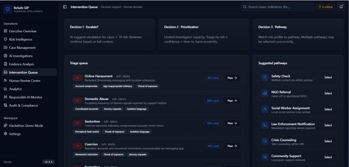Click the Age-inappropriate intimacy tag

pyautogui.click(x=117, y=86)
